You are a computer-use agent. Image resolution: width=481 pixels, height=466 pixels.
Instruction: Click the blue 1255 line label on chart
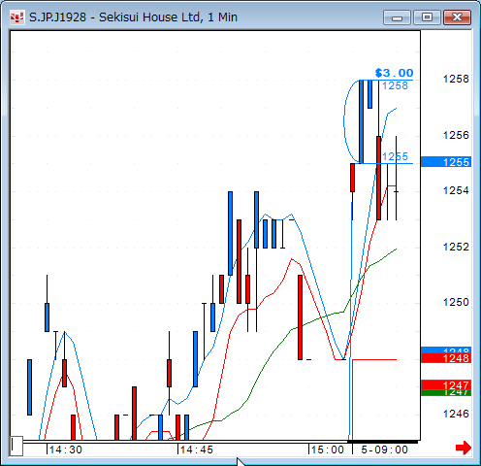coord(395,156)
